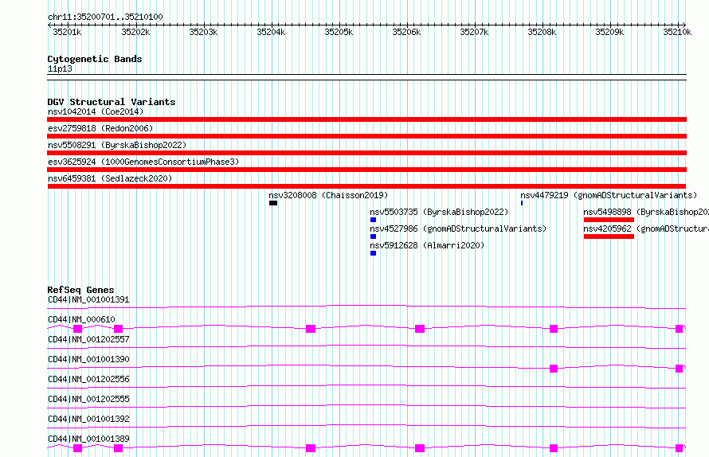Open the CD44|NM_001001392 transcript label
The image size is (709, 457).
tap(88, 419)
